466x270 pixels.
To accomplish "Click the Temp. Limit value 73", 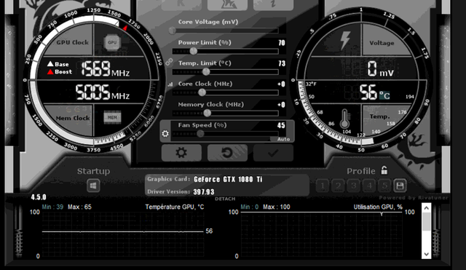I will coord(282,63).
